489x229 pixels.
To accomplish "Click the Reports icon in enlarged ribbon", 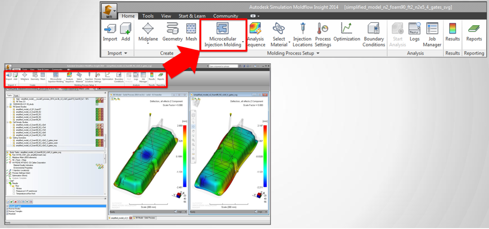I will click(x=474, y=29).
